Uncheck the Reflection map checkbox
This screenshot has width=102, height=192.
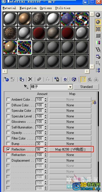pos(8,149)
